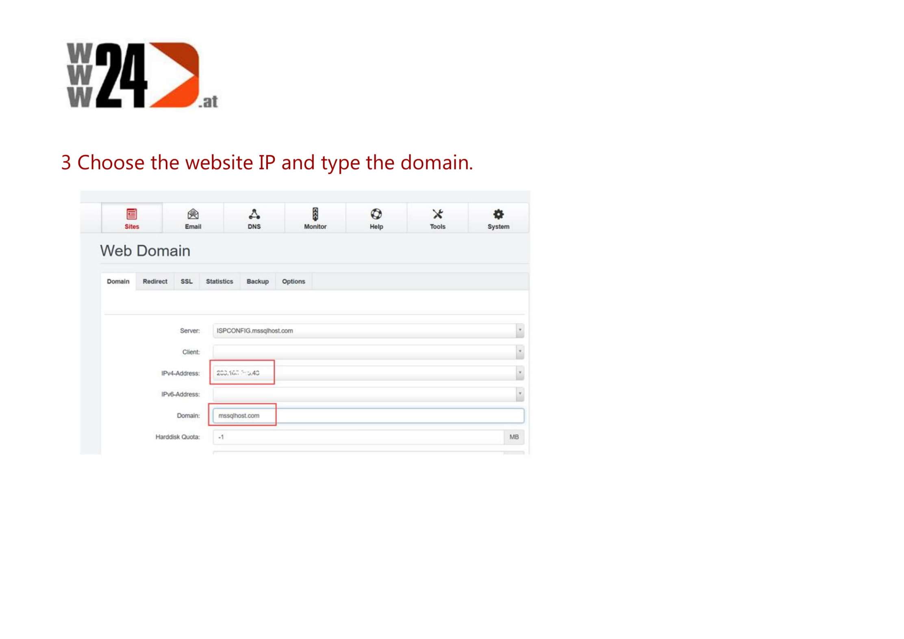Switch to the Statistics tab
The width and height of the screenshot is (904, 639).
[x=219, y=282]
